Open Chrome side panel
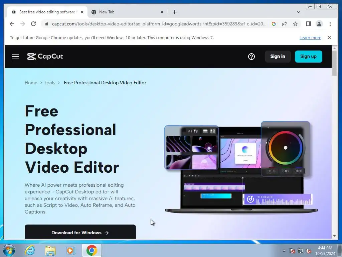Viewport: 342px width, 257px height. click(x=308, y=24)
